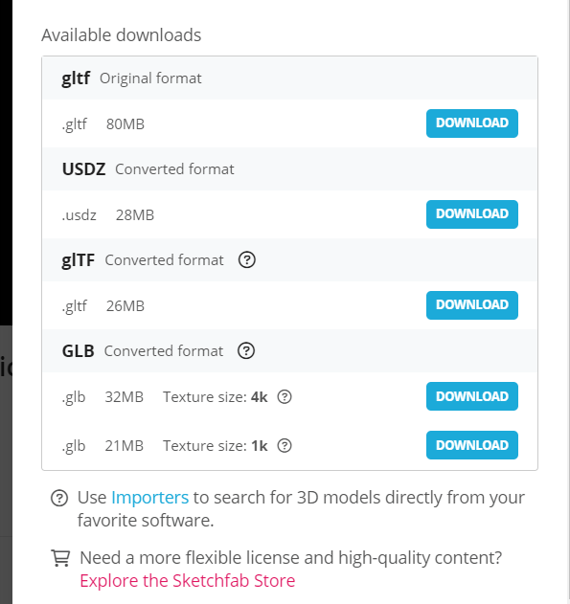
Task: Download the original 80MB .gltf file
Action: (471, 123)
